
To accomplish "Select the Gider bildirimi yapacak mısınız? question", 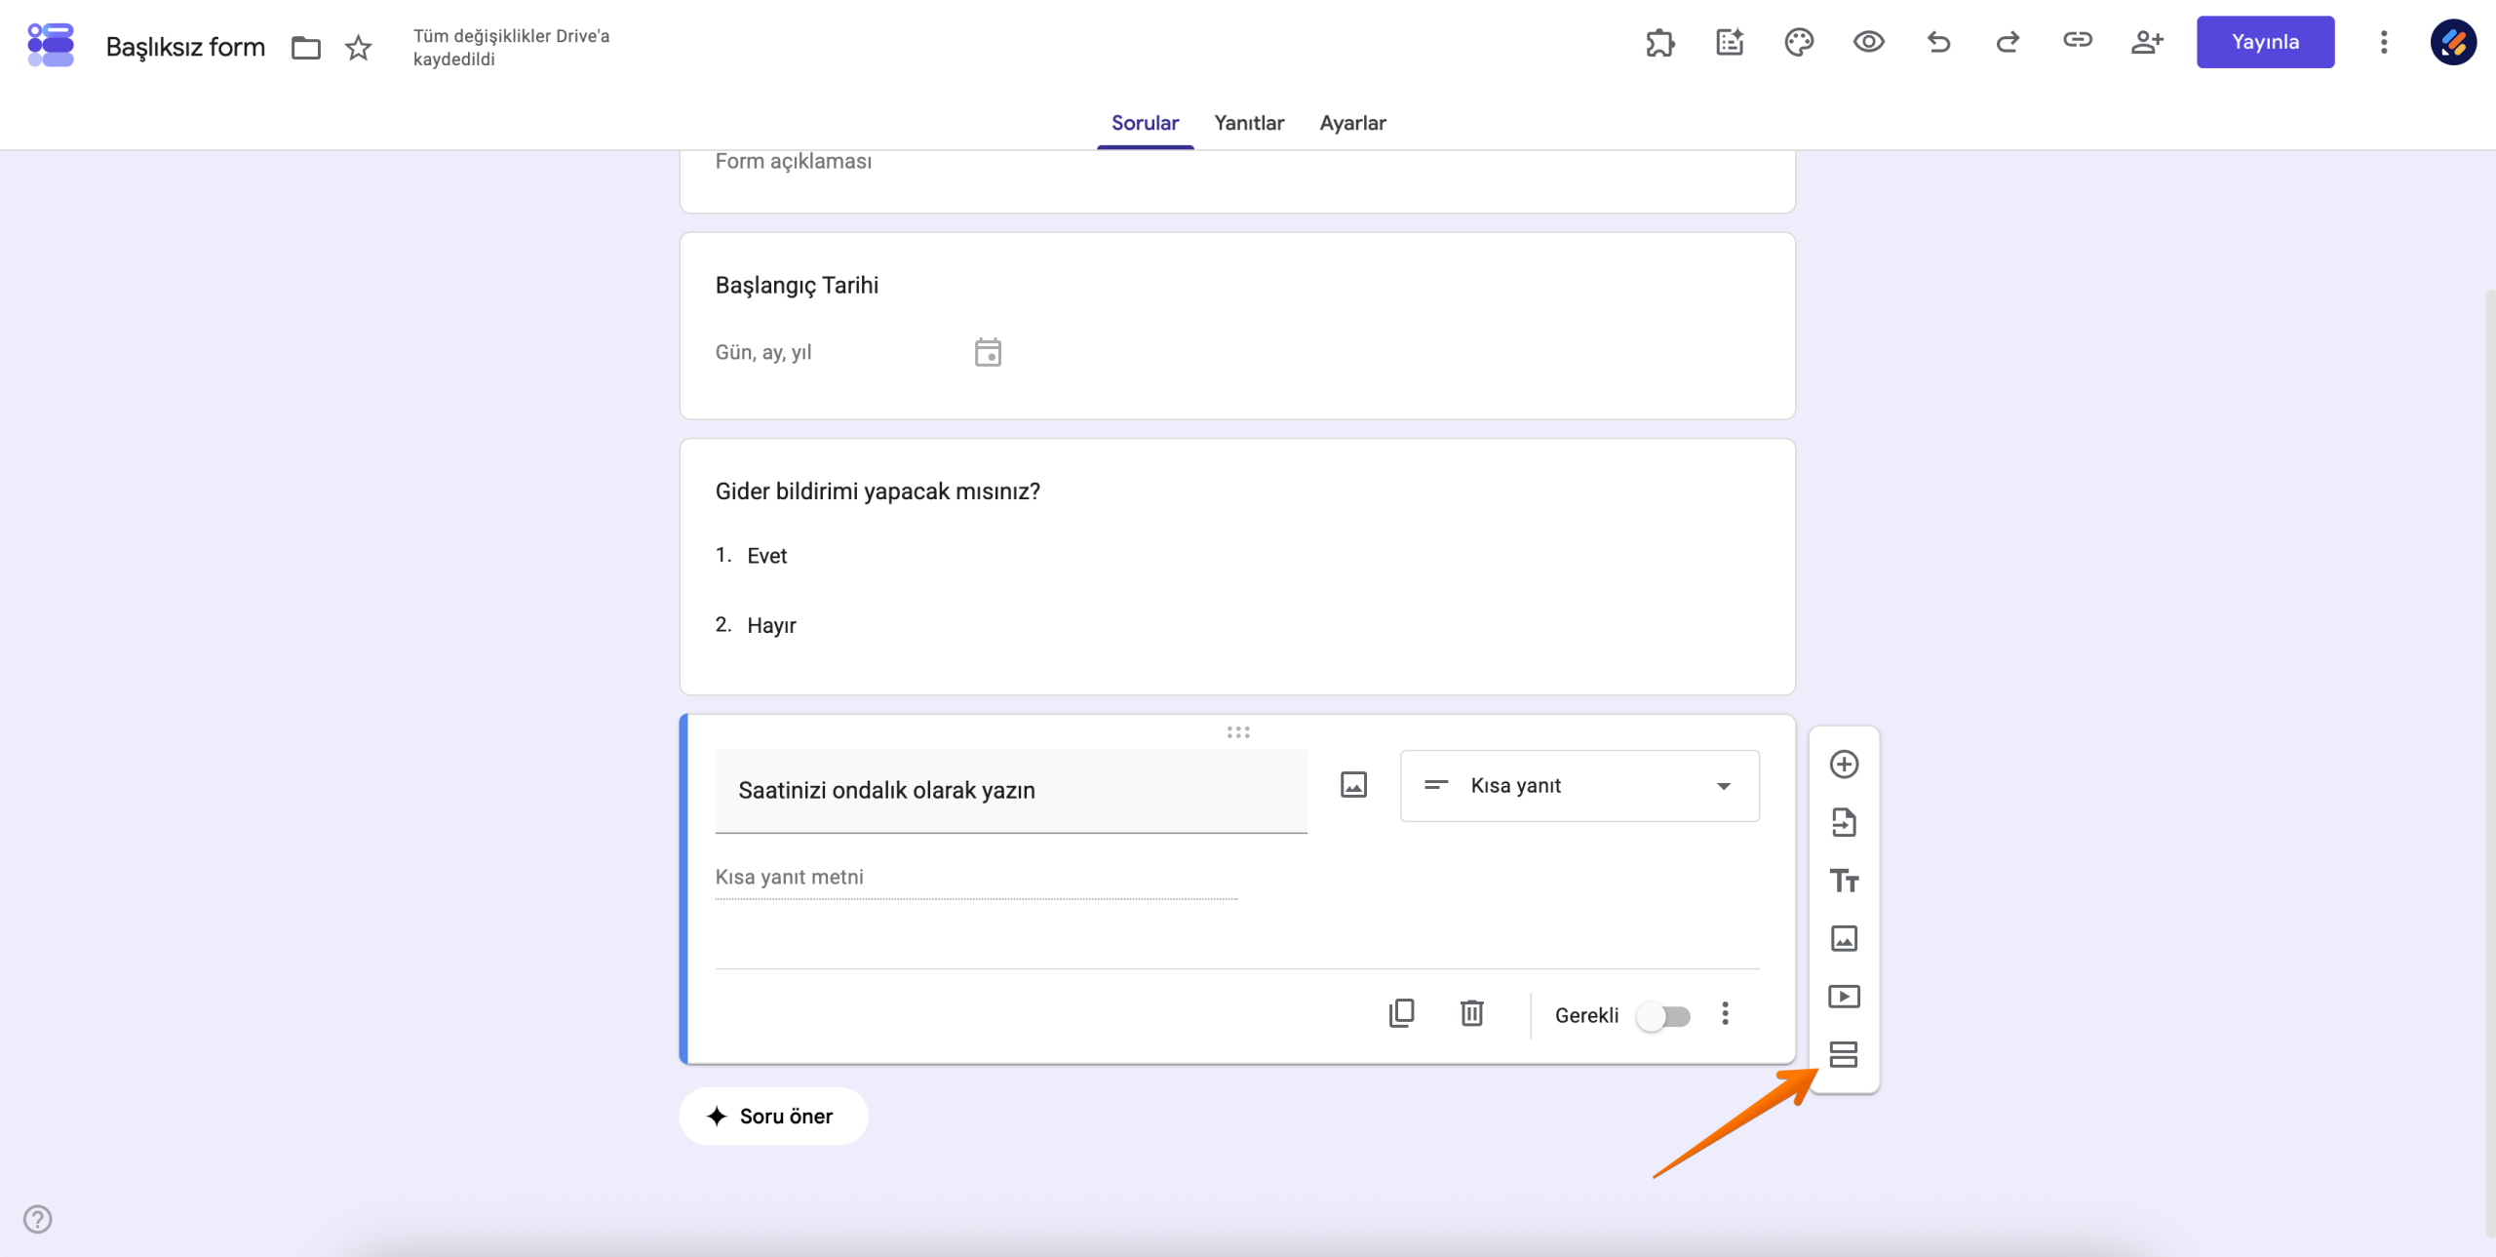I will tap(877, 491).
